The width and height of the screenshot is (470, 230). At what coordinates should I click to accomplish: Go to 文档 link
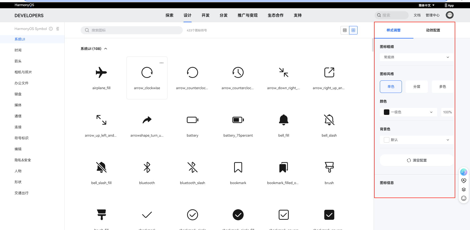(x=417, y=15)
